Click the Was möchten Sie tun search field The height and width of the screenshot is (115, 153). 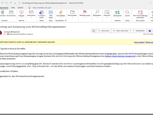42,8
